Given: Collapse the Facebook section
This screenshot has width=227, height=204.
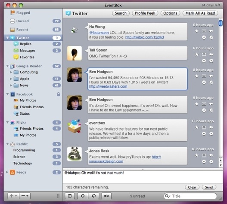Looking at the screenshot, I should click(7, 94).
